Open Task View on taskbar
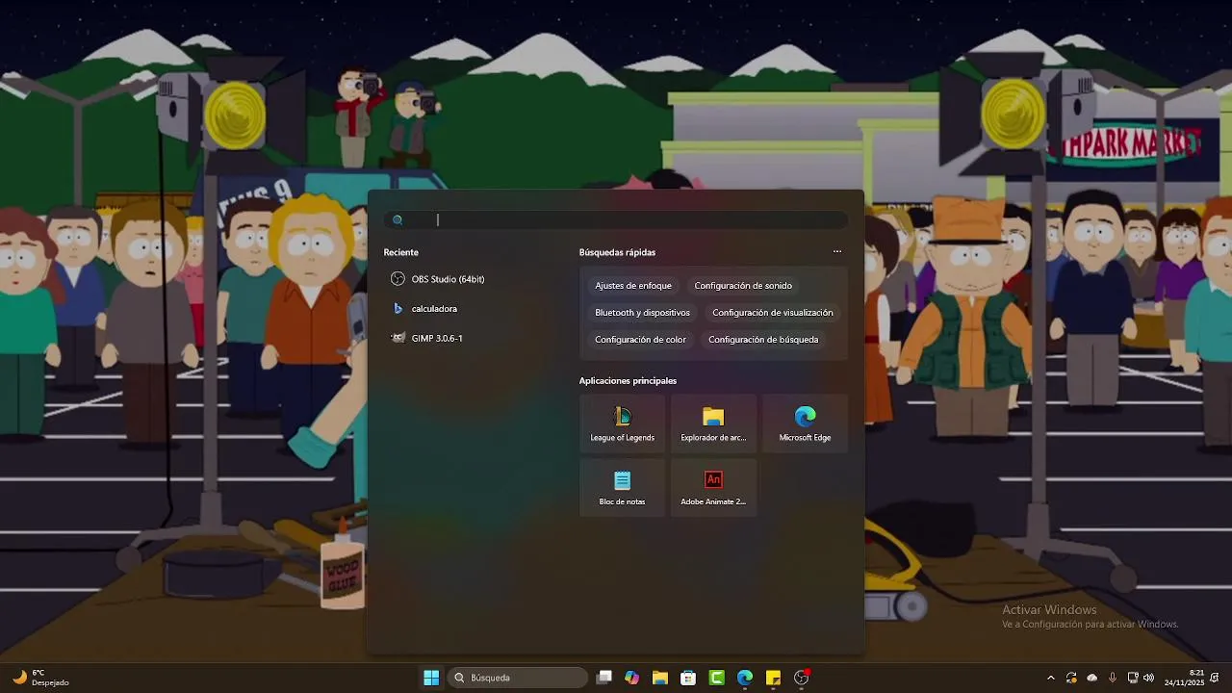 click(x=603, y=678)
